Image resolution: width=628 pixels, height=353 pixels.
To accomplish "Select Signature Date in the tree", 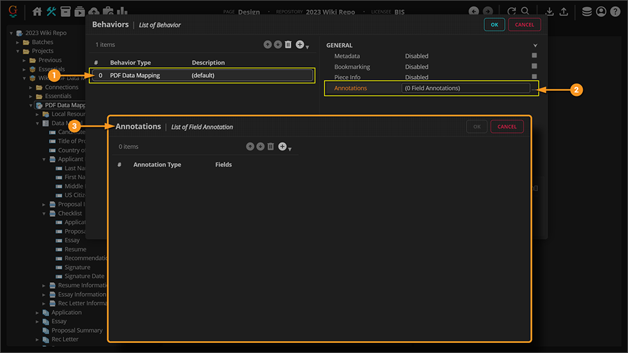I will click(84, 276).
